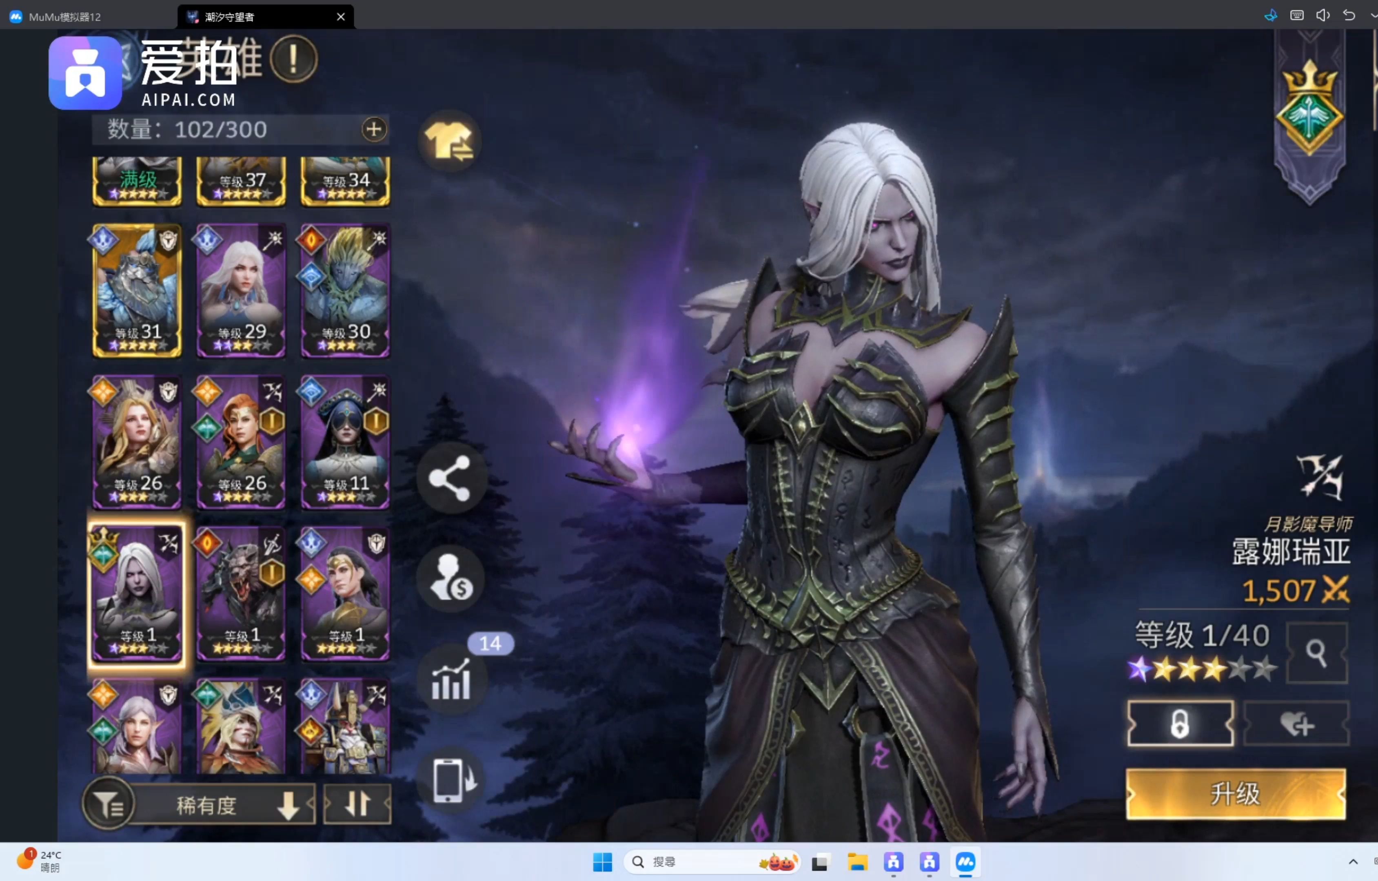Screen dimensions: 1378x881
Task: Open File Explorer from the taskbar
Action: pyautogui.click(x=857, y=861)
